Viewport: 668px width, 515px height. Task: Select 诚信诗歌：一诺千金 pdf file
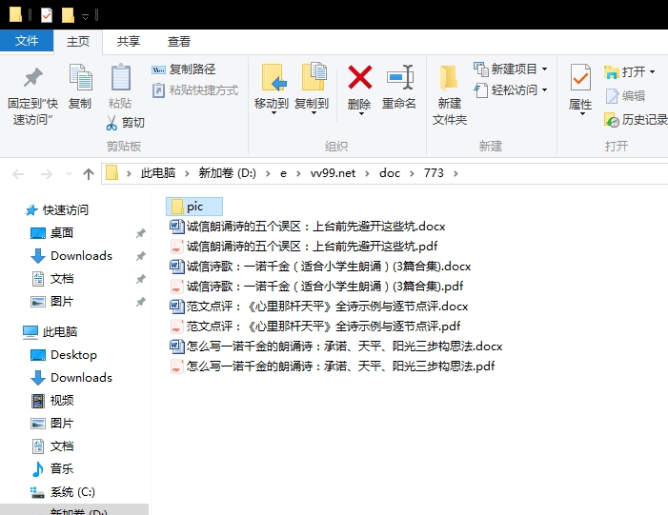click(x=316, y=286)
